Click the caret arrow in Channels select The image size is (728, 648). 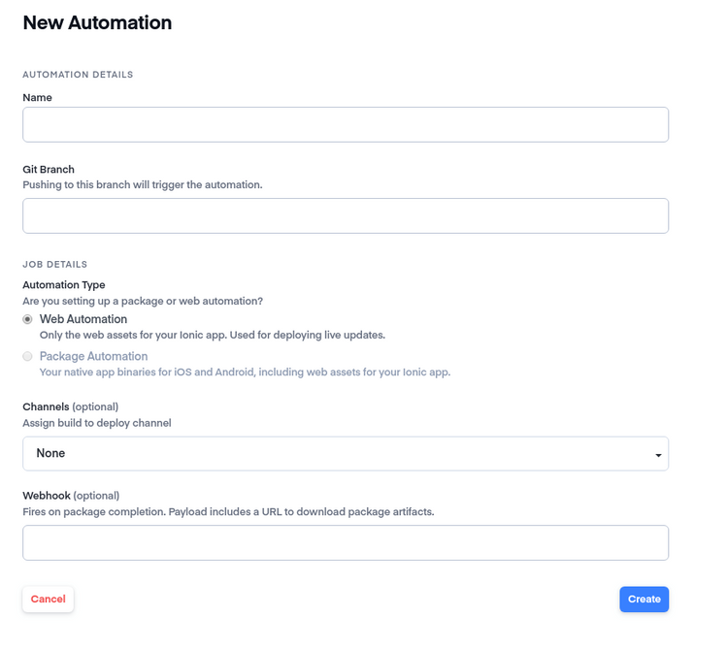click(x=658, y=455)
